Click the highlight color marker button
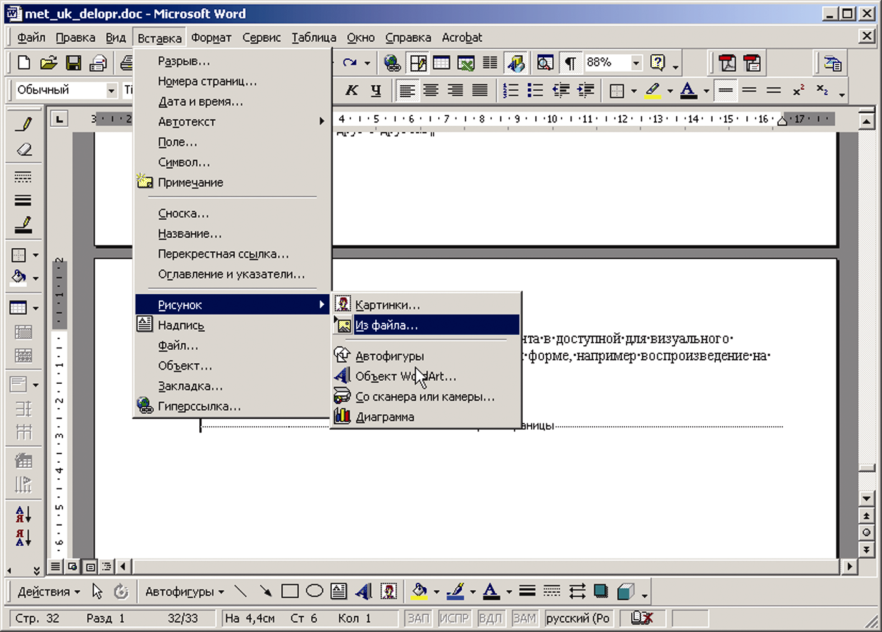 653,91
